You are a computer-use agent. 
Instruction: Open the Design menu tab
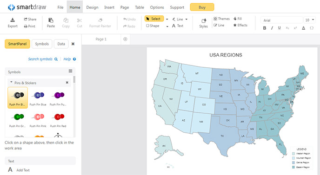pyautogui.click(x=92, y=7)
